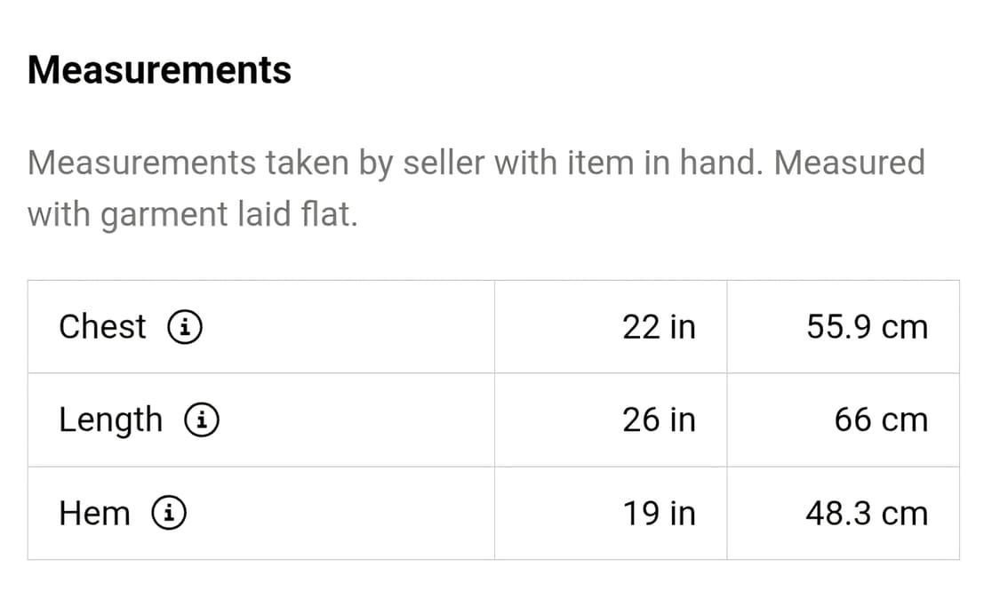The image size is (1000, 615).
Task: Click the 26 in length value
Action: click(659, 420)
